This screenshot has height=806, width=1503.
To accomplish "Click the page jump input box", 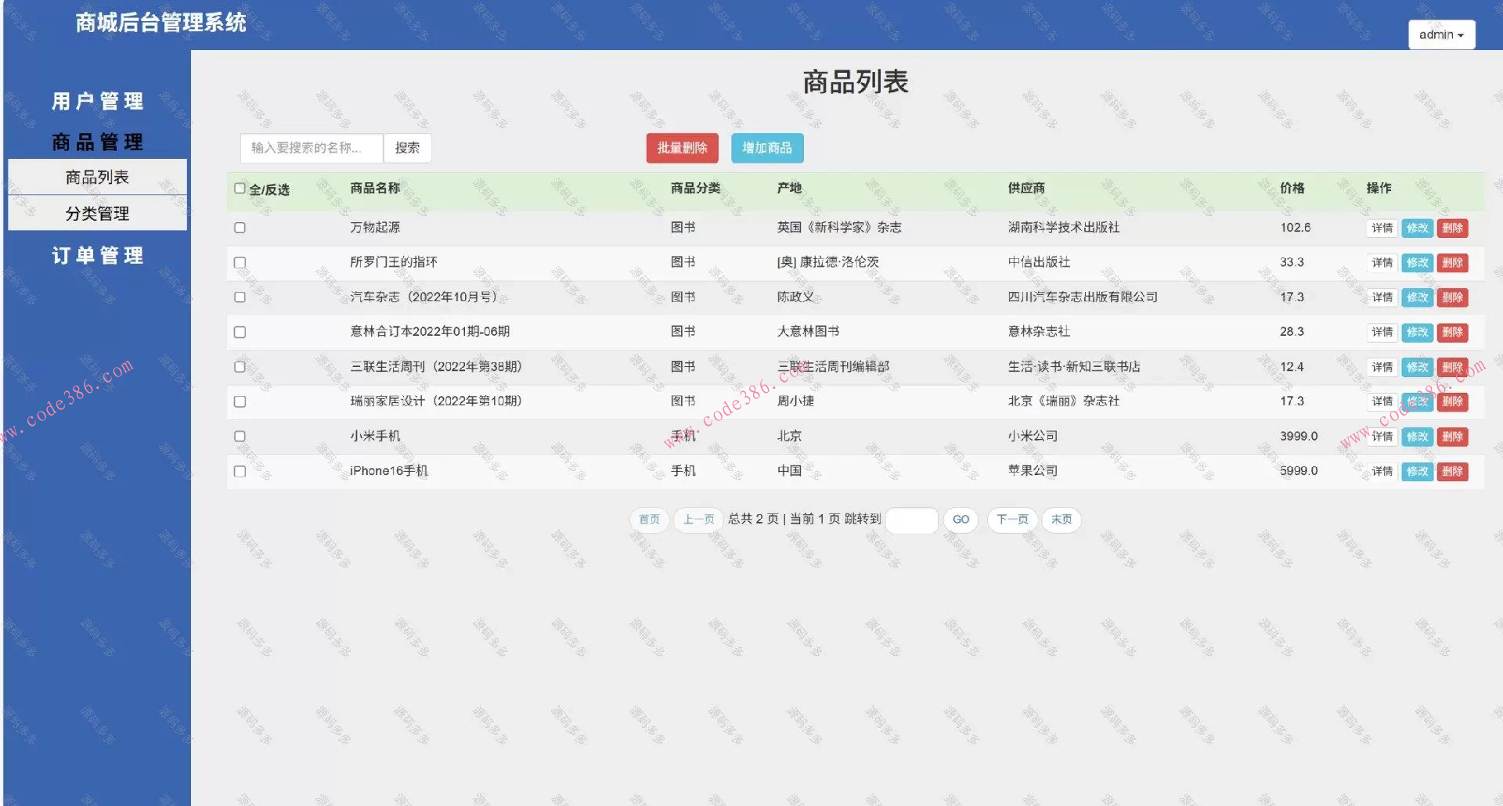I will point(911,519).
